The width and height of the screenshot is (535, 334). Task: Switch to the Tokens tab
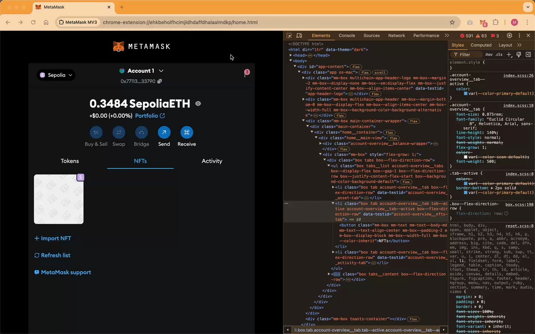coord(70,161)
